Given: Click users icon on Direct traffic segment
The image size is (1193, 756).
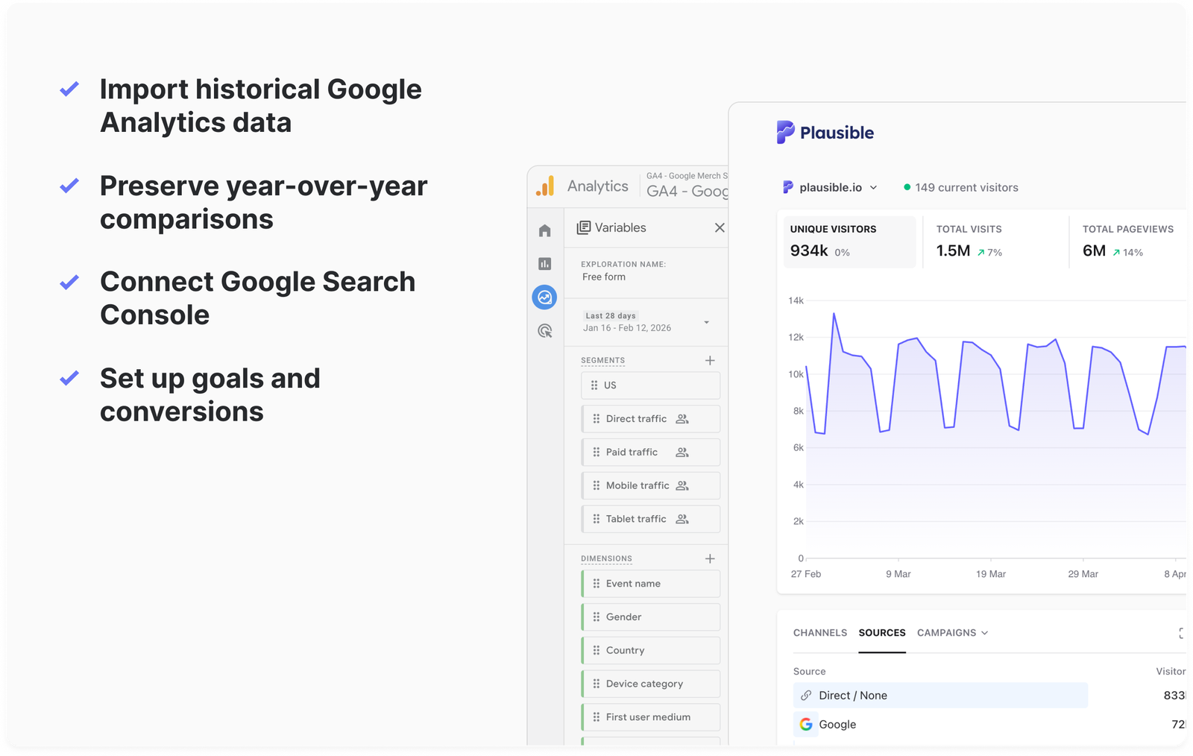Looking at the screenshot, I should point(682,419).
